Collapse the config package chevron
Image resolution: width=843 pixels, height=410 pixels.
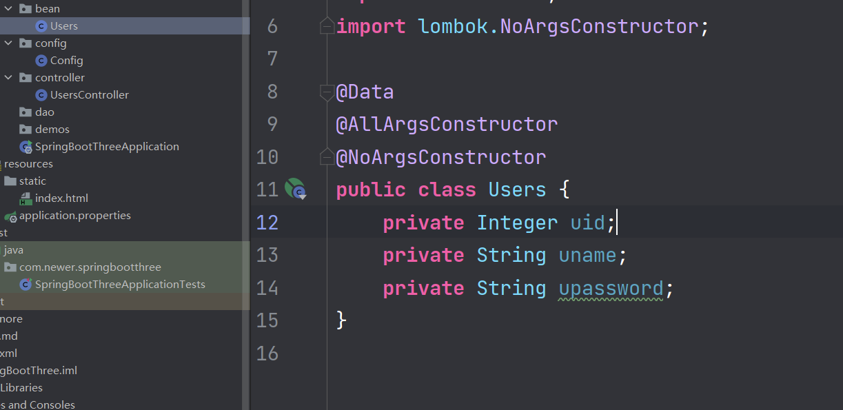click(8, 43)
